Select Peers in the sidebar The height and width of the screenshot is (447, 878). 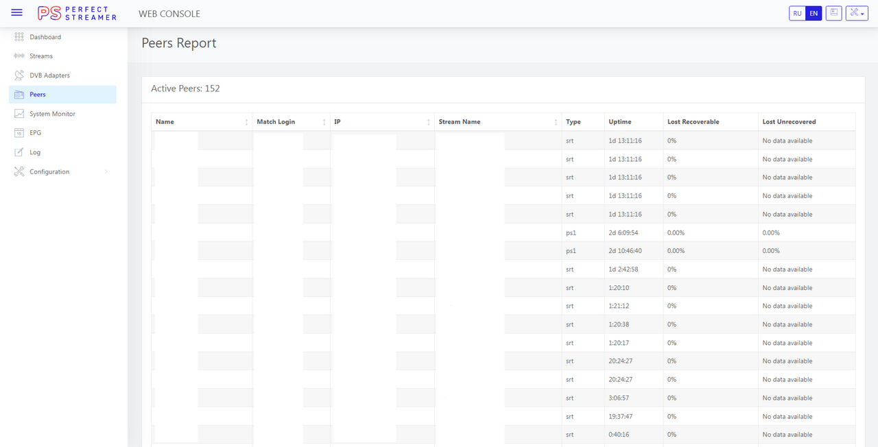click(x=38, y=95)
